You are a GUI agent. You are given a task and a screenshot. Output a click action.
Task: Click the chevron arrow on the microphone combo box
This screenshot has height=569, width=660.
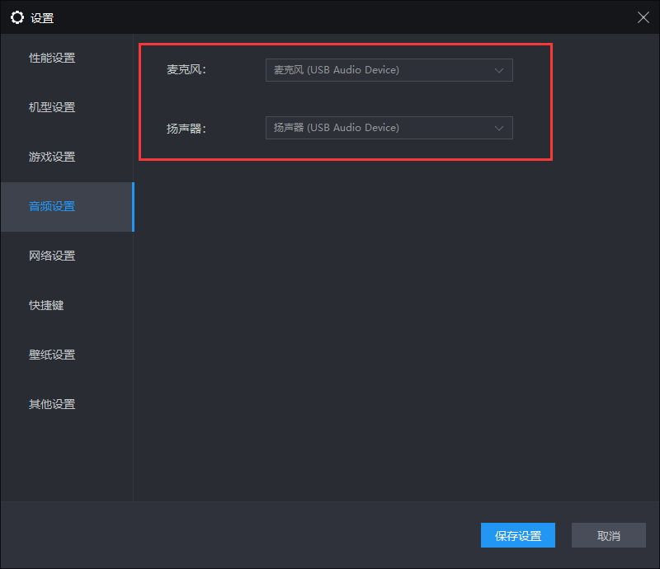tap(498, 70)
